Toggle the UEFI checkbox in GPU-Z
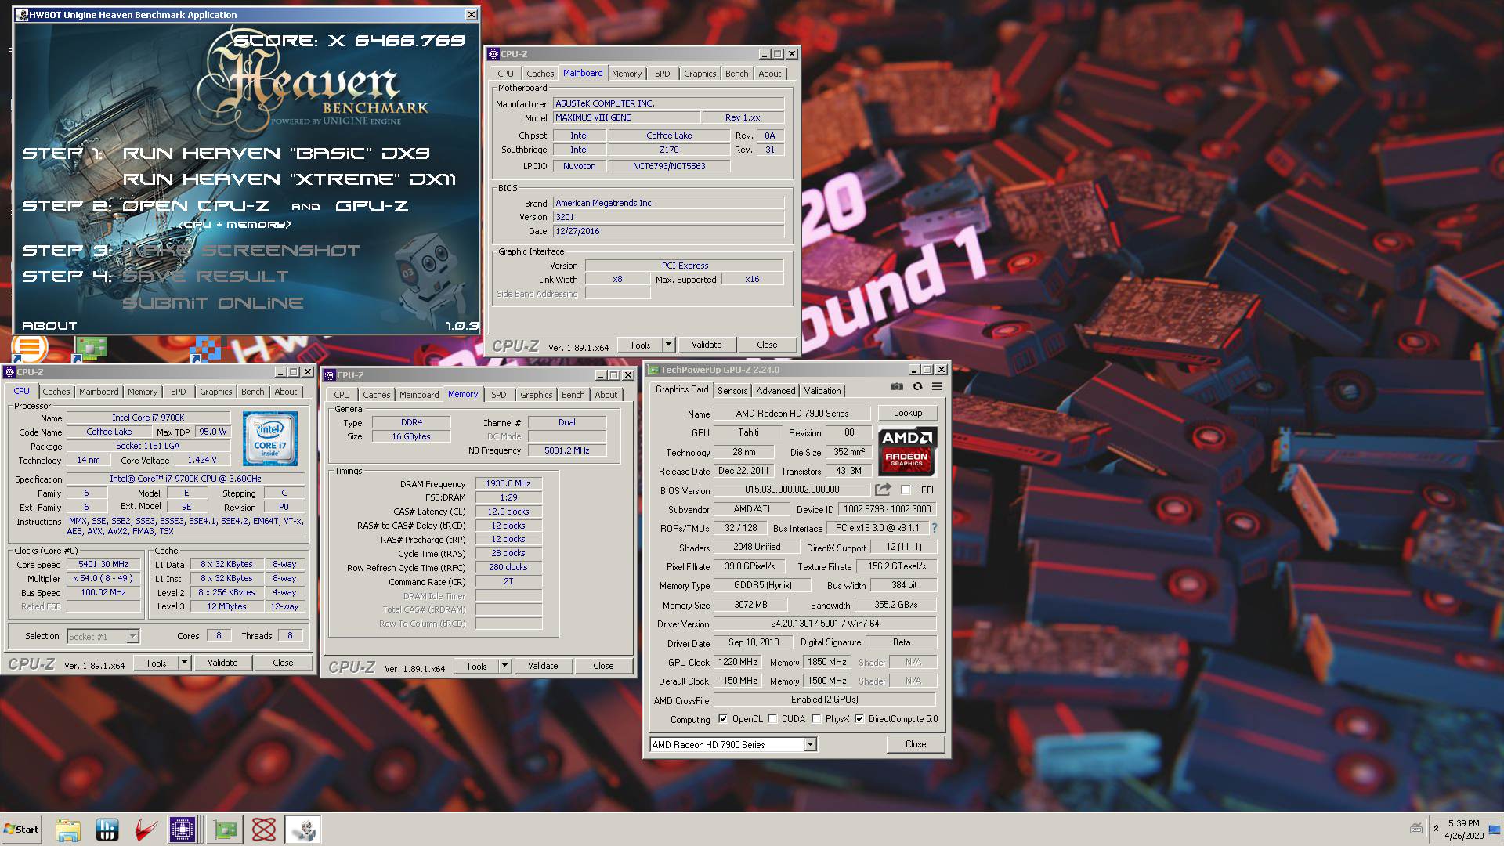The image size is (1504, 846). pyautogui.click(x=906, y=490)
